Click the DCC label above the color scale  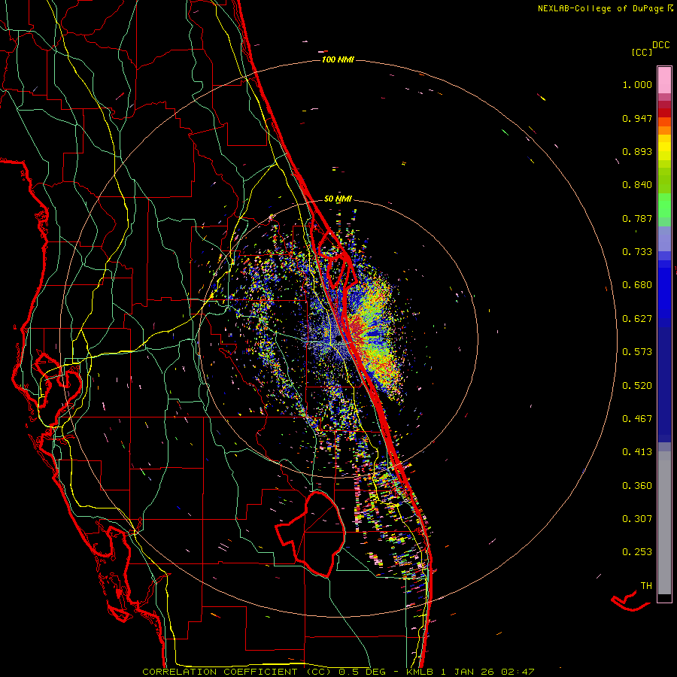click(x=660, y=45)
